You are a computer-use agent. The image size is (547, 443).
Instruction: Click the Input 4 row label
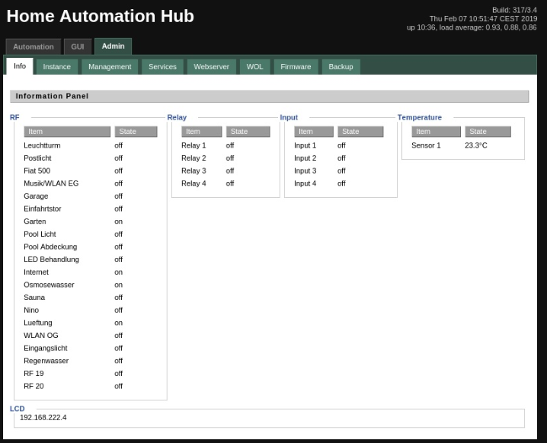pyautogui.click(x=305, y=183)
